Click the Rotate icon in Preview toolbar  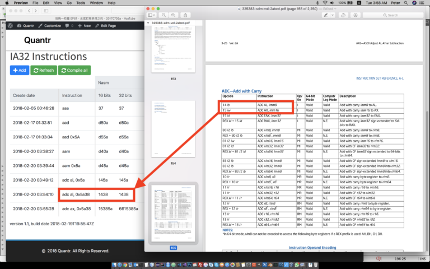[x=343, y=15]
